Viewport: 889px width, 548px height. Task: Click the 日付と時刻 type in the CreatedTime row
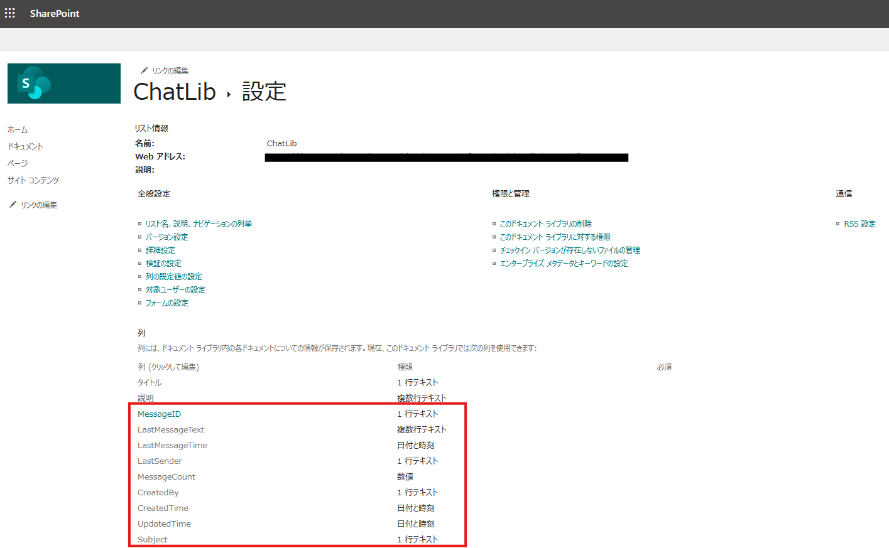416,508
